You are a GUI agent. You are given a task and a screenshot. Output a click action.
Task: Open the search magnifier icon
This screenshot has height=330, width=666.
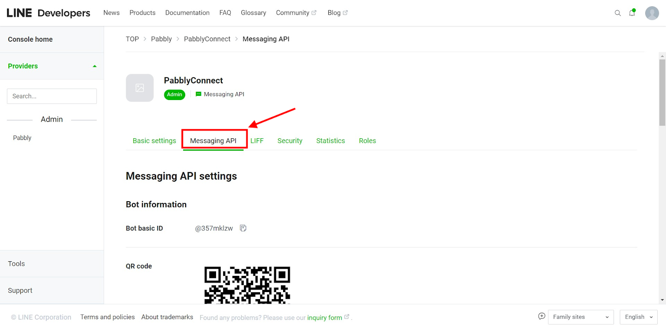(x=618, y=13)
